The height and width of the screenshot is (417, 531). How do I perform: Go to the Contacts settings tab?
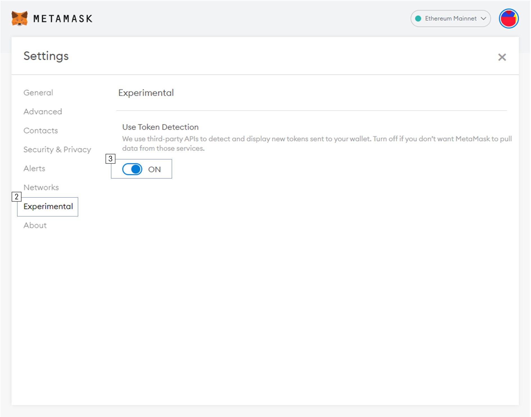click(41, 130)
